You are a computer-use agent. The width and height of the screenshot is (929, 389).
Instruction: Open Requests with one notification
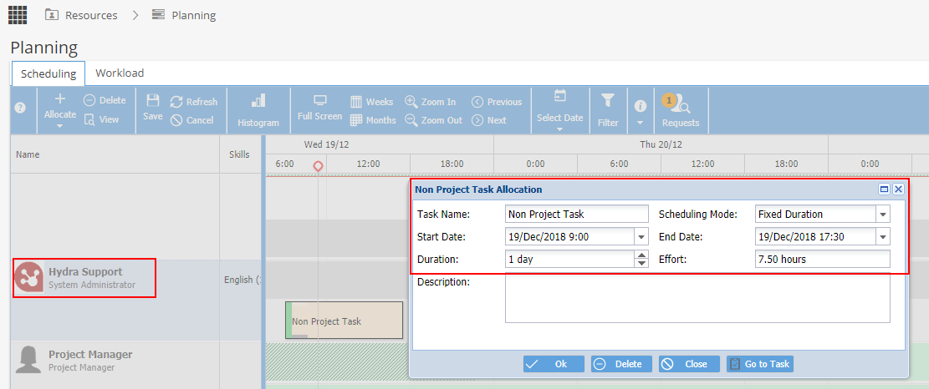tap(680, 110)
